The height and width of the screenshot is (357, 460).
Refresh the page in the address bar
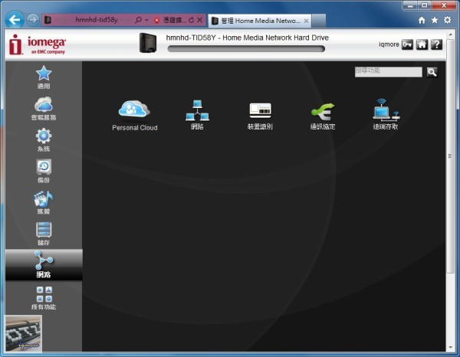(191, 20)
